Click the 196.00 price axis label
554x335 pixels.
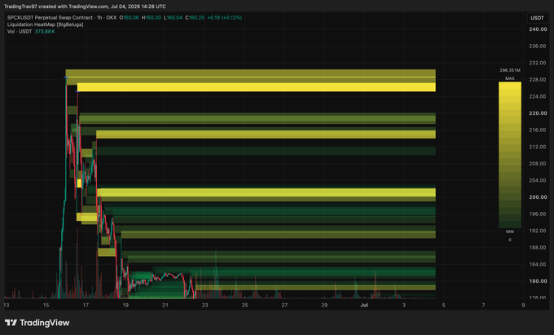point(538,214)
